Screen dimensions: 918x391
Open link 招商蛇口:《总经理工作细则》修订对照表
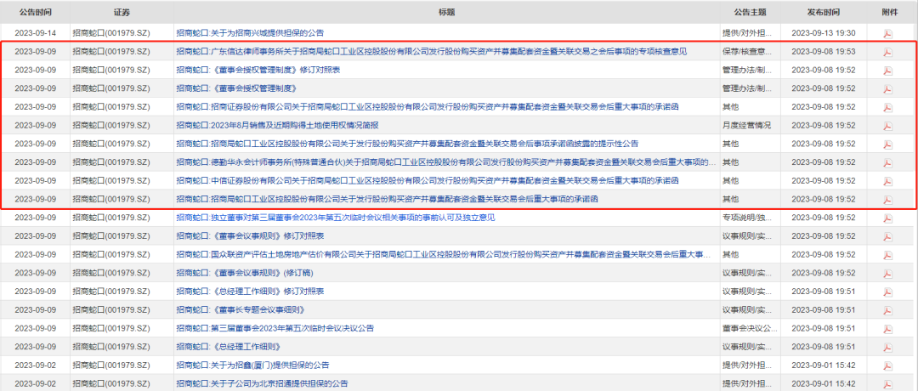250,292
